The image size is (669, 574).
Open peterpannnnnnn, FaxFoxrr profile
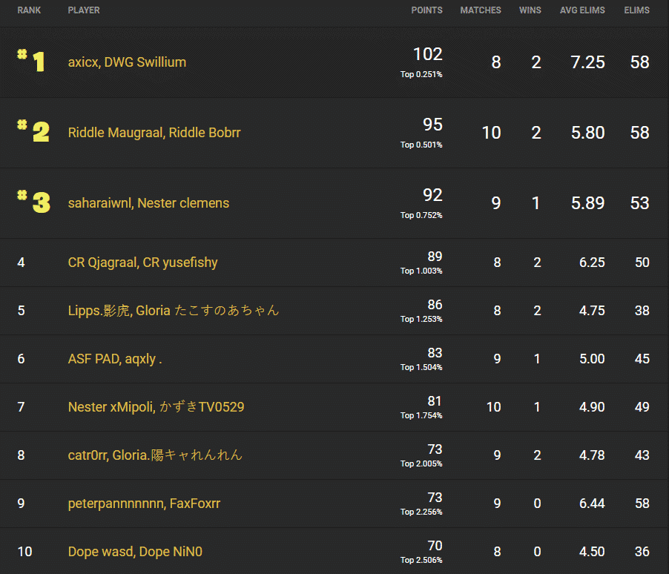pos(135,504)
